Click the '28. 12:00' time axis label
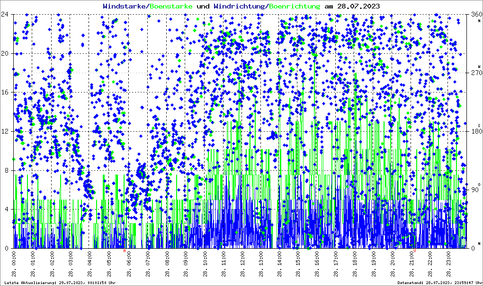Screen dimensions: 483x286 click(242, 264)
